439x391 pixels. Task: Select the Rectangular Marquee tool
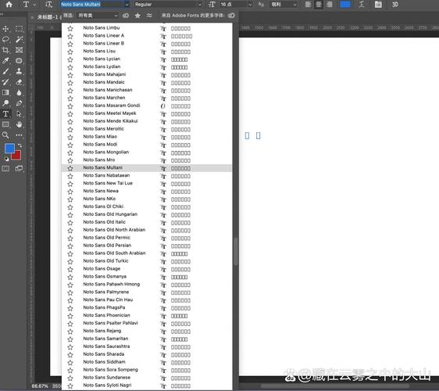coord(19,29)
